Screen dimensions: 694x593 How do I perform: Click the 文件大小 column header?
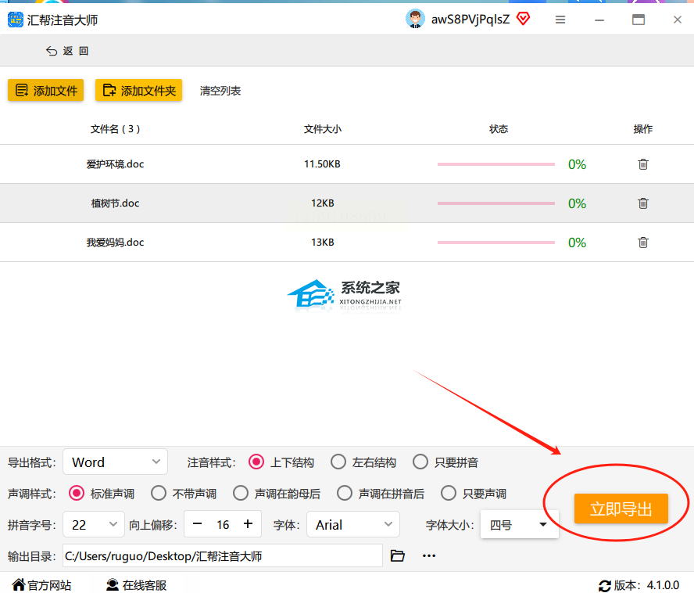[322, 129]
